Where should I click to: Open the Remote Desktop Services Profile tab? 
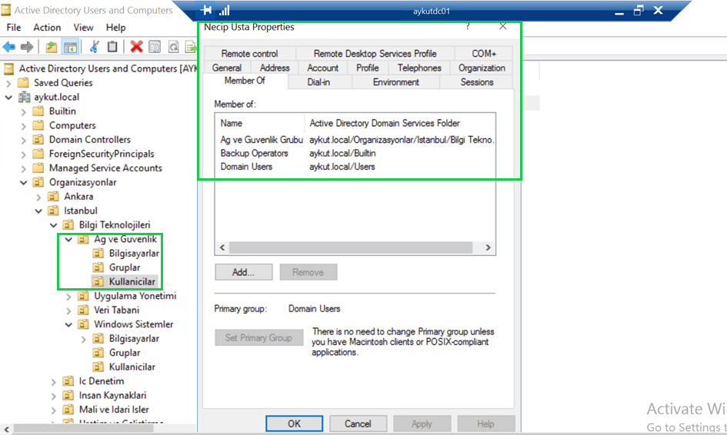375,54
